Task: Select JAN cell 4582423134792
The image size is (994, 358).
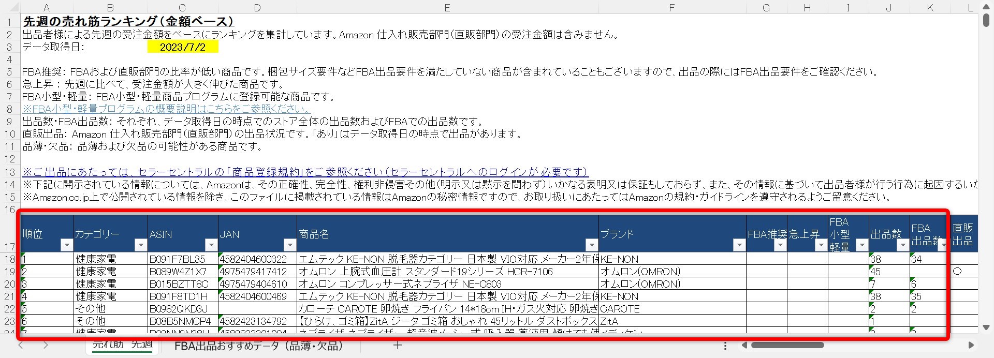Action: pos(257,321)
